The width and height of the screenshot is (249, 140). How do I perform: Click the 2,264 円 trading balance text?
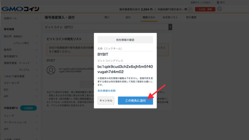pos(147,9)
